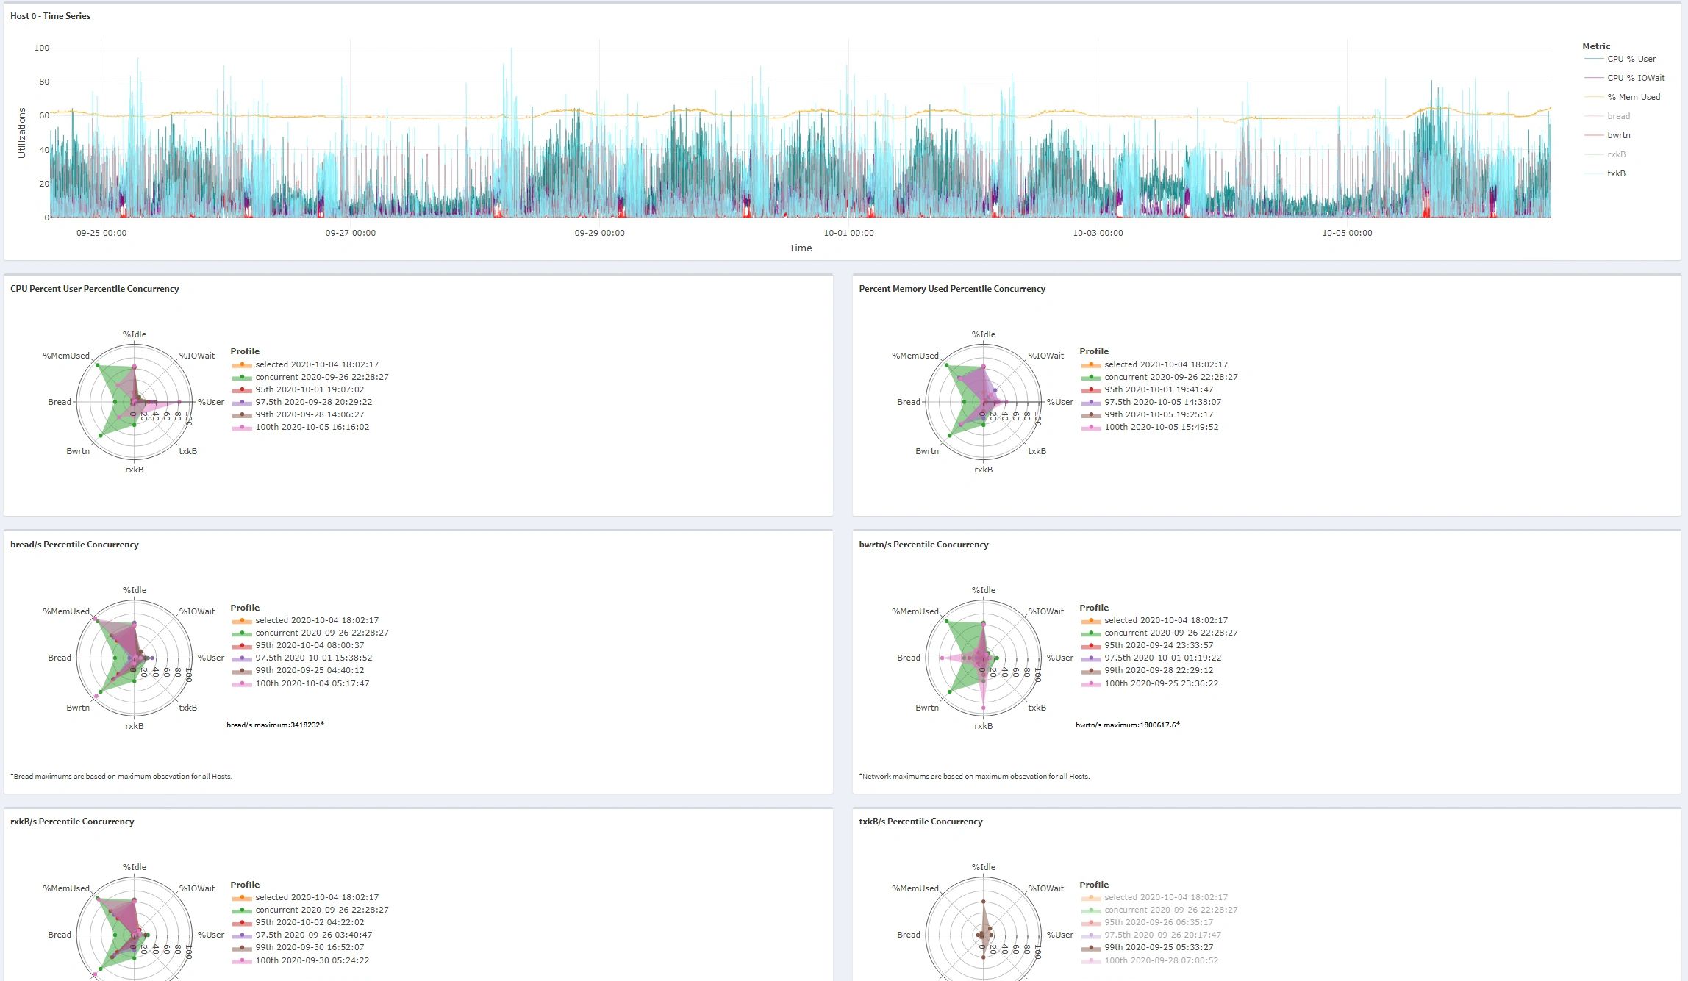Screen dimensions: 1688x981
Task: Click the 10-01 00:00 time axis label
Action: point(848,233)
